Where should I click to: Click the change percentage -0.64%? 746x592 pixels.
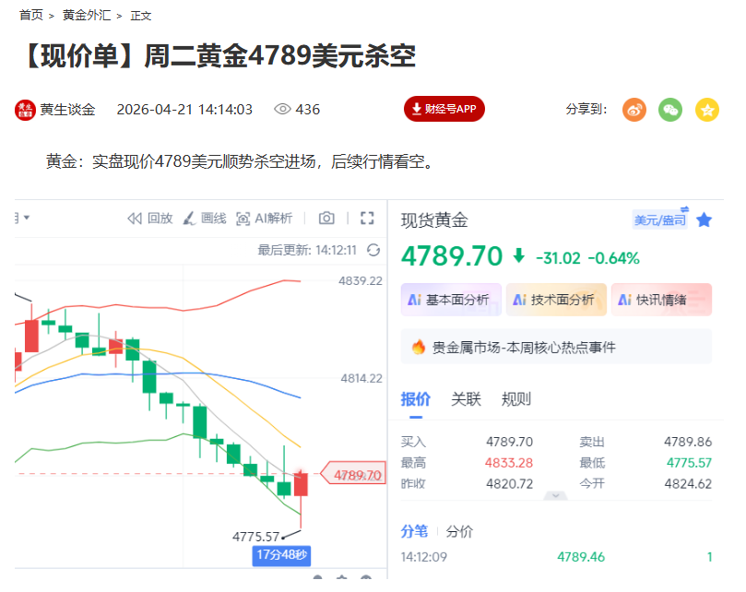(614, 258)
